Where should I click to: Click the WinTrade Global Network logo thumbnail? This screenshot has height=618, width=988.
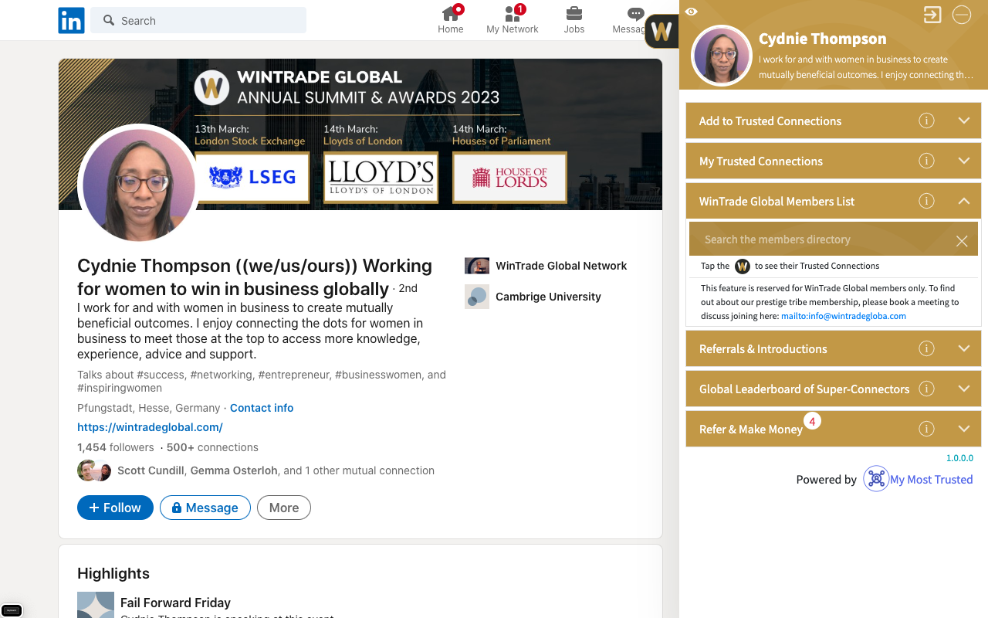pos(477,266)
